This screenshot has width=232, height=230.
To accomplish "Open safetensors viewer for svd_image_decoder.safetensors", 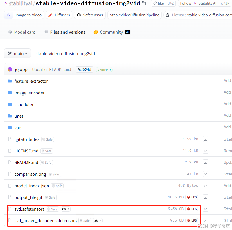I will 98,221.
